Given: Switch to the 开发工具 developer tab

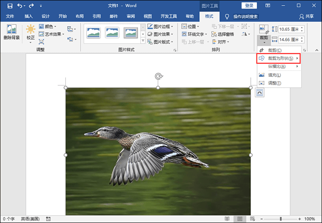Looking at the screenshot, I should 169,17.
